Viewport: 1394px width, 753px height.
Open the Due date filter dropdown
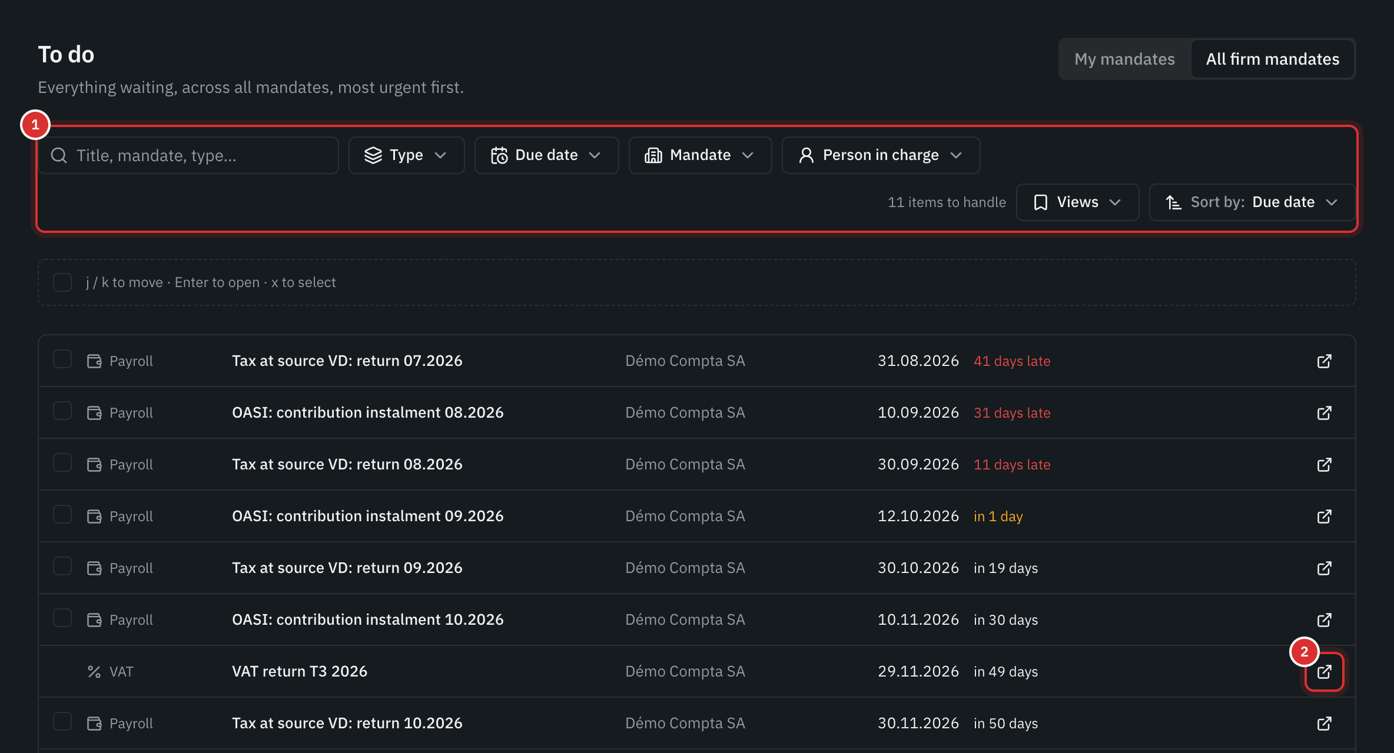(546, 155)
